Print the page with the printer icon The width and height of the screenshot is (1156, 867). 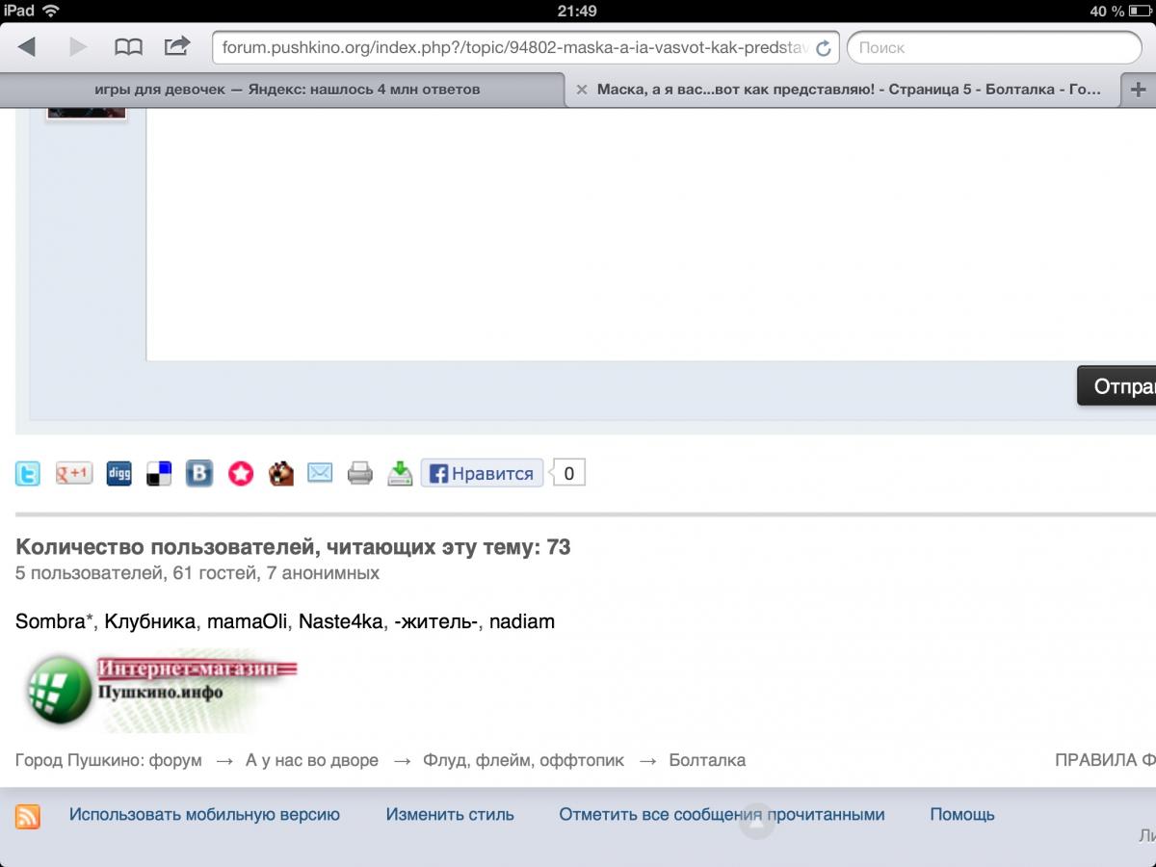(x=360, y=473)
